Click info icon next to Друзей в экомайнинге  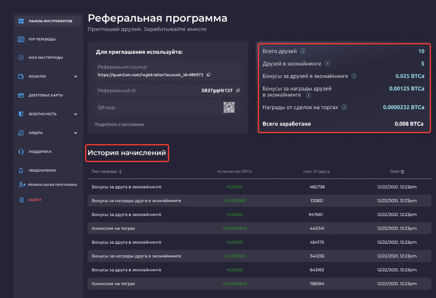coord(327,63)
